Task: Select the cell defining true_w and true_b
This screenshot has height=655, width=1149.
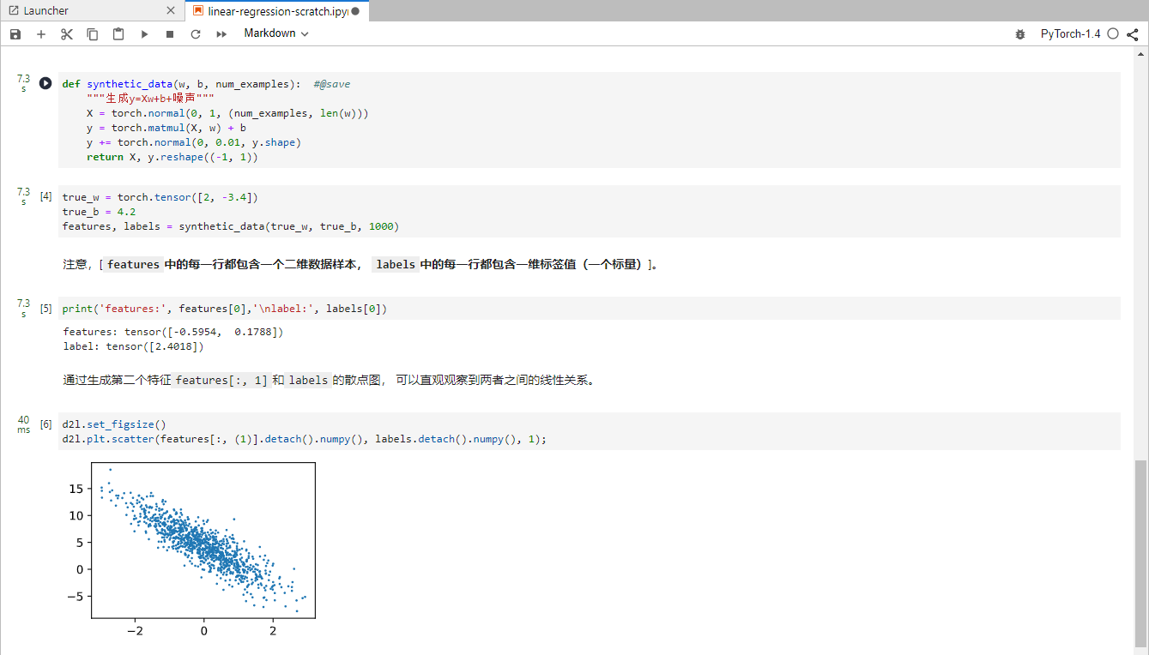Action: [x=343, y=211]
